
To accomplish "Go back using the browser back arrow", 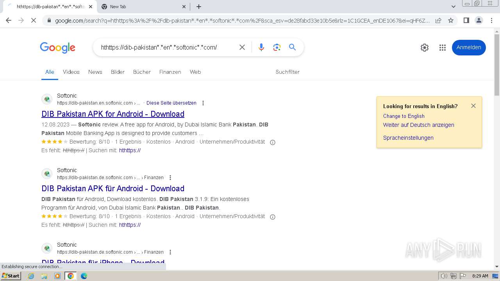I will pos(9,20).
